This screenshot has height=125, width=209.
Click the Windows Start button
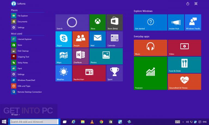click(4, 122)
